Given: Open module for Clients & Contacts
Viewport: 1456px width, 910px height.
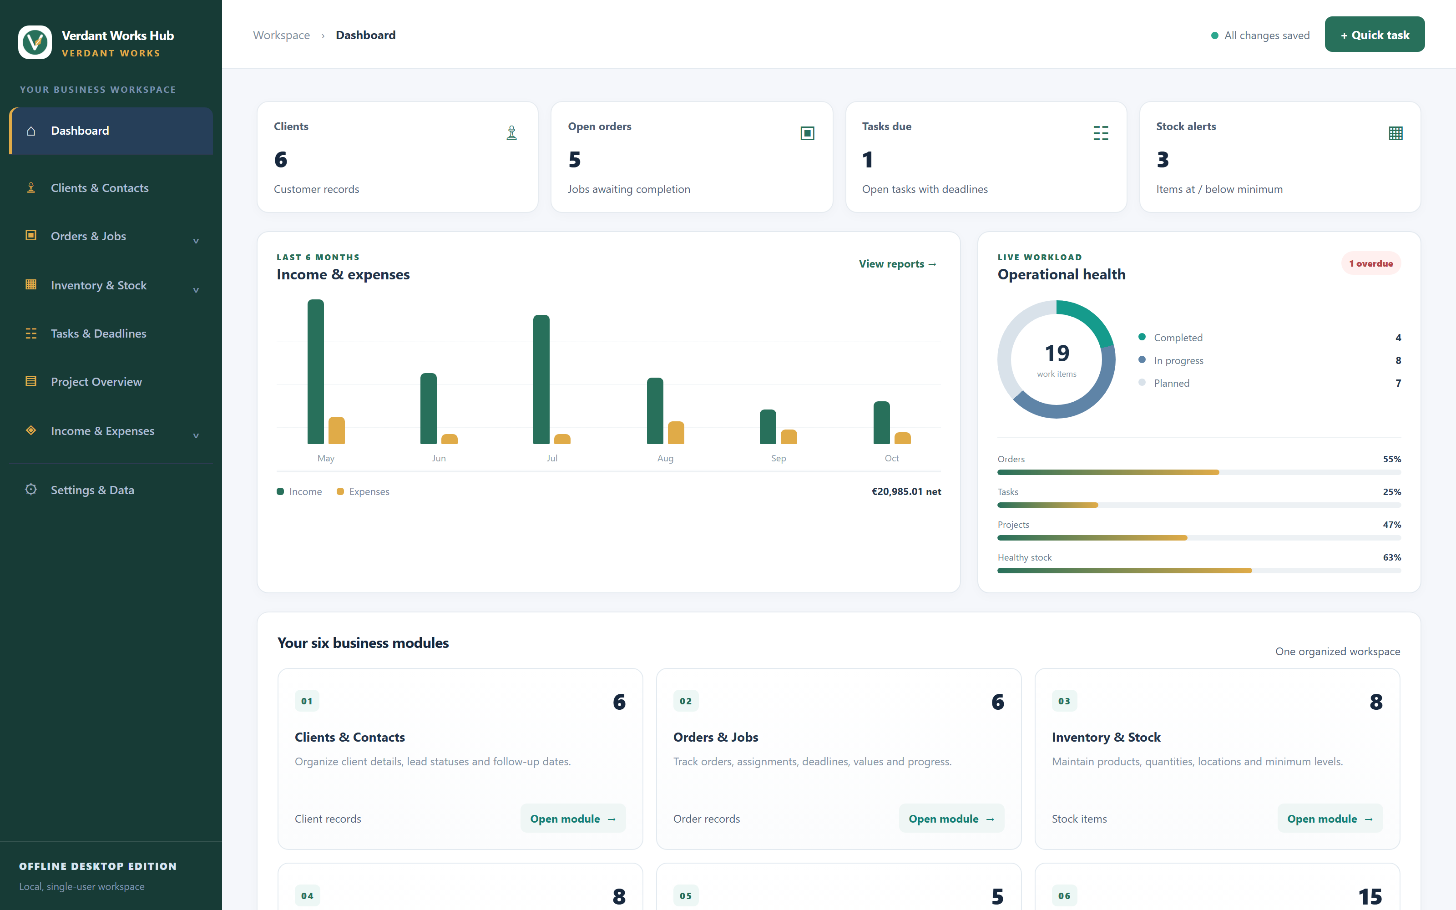Looking at the screenshot, I should pos(573,819).
